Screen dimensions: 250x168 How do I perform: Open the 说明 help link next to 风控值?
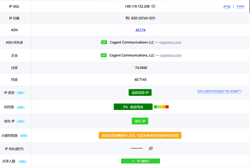[x=21, y=107]
